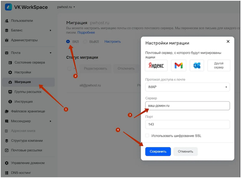
Task: Click the Отменить button
Action: [x=185, y=151]
